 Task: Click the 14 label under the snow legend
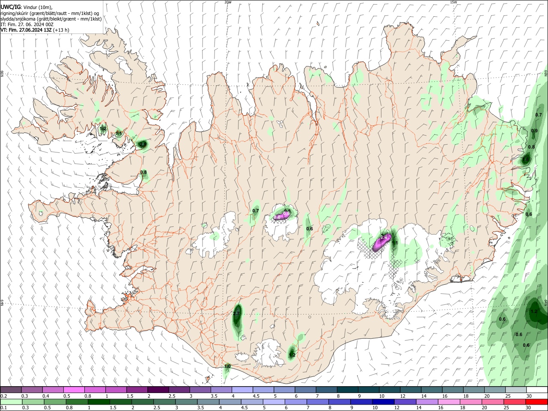tap(423, 396)
